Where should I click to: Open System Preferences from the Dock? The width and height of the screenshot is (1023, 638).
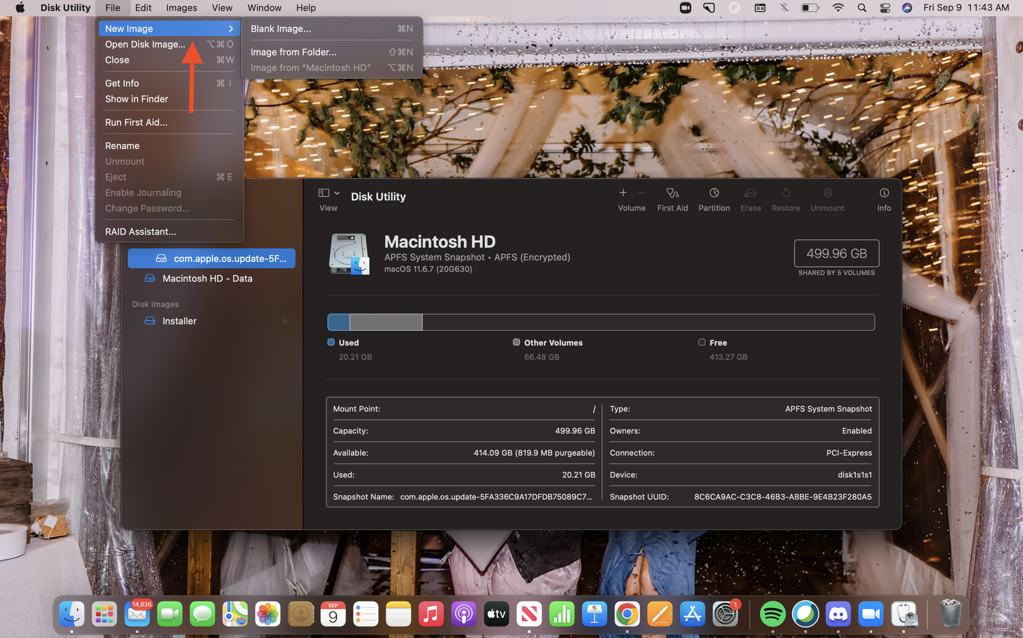coord(725,614)
